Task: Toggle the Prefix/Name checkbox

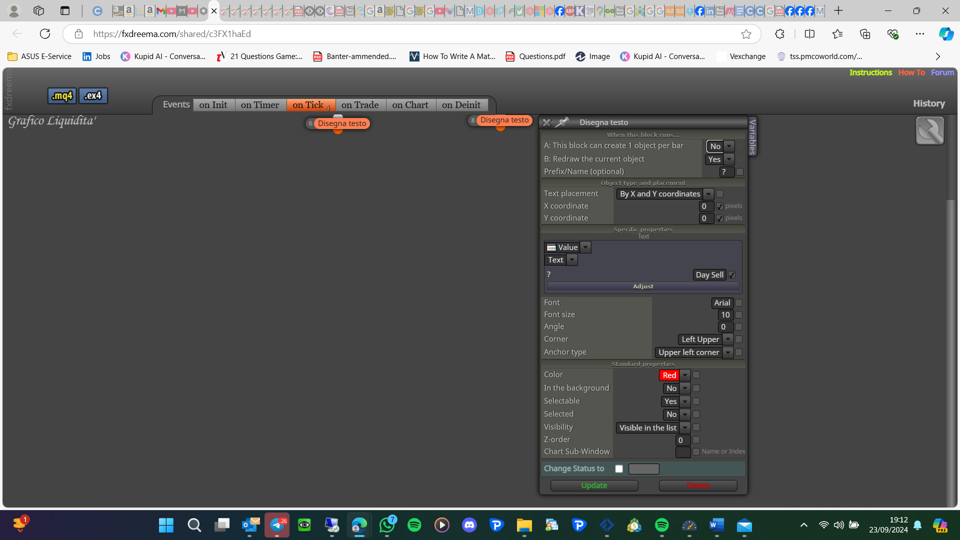Action: 740,171
